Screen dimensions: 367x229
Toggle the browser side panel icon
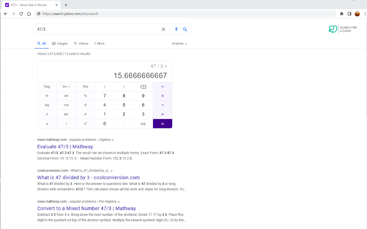(349, 14)
